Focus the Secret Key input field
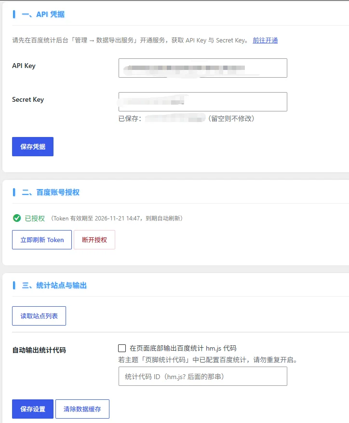The height and width of the screenshot is (423, 349). [203, 102]
